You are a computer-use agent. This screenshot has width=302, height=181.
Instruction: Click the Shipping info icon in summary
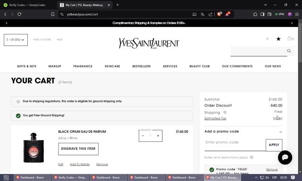click(x=225, y=112)
